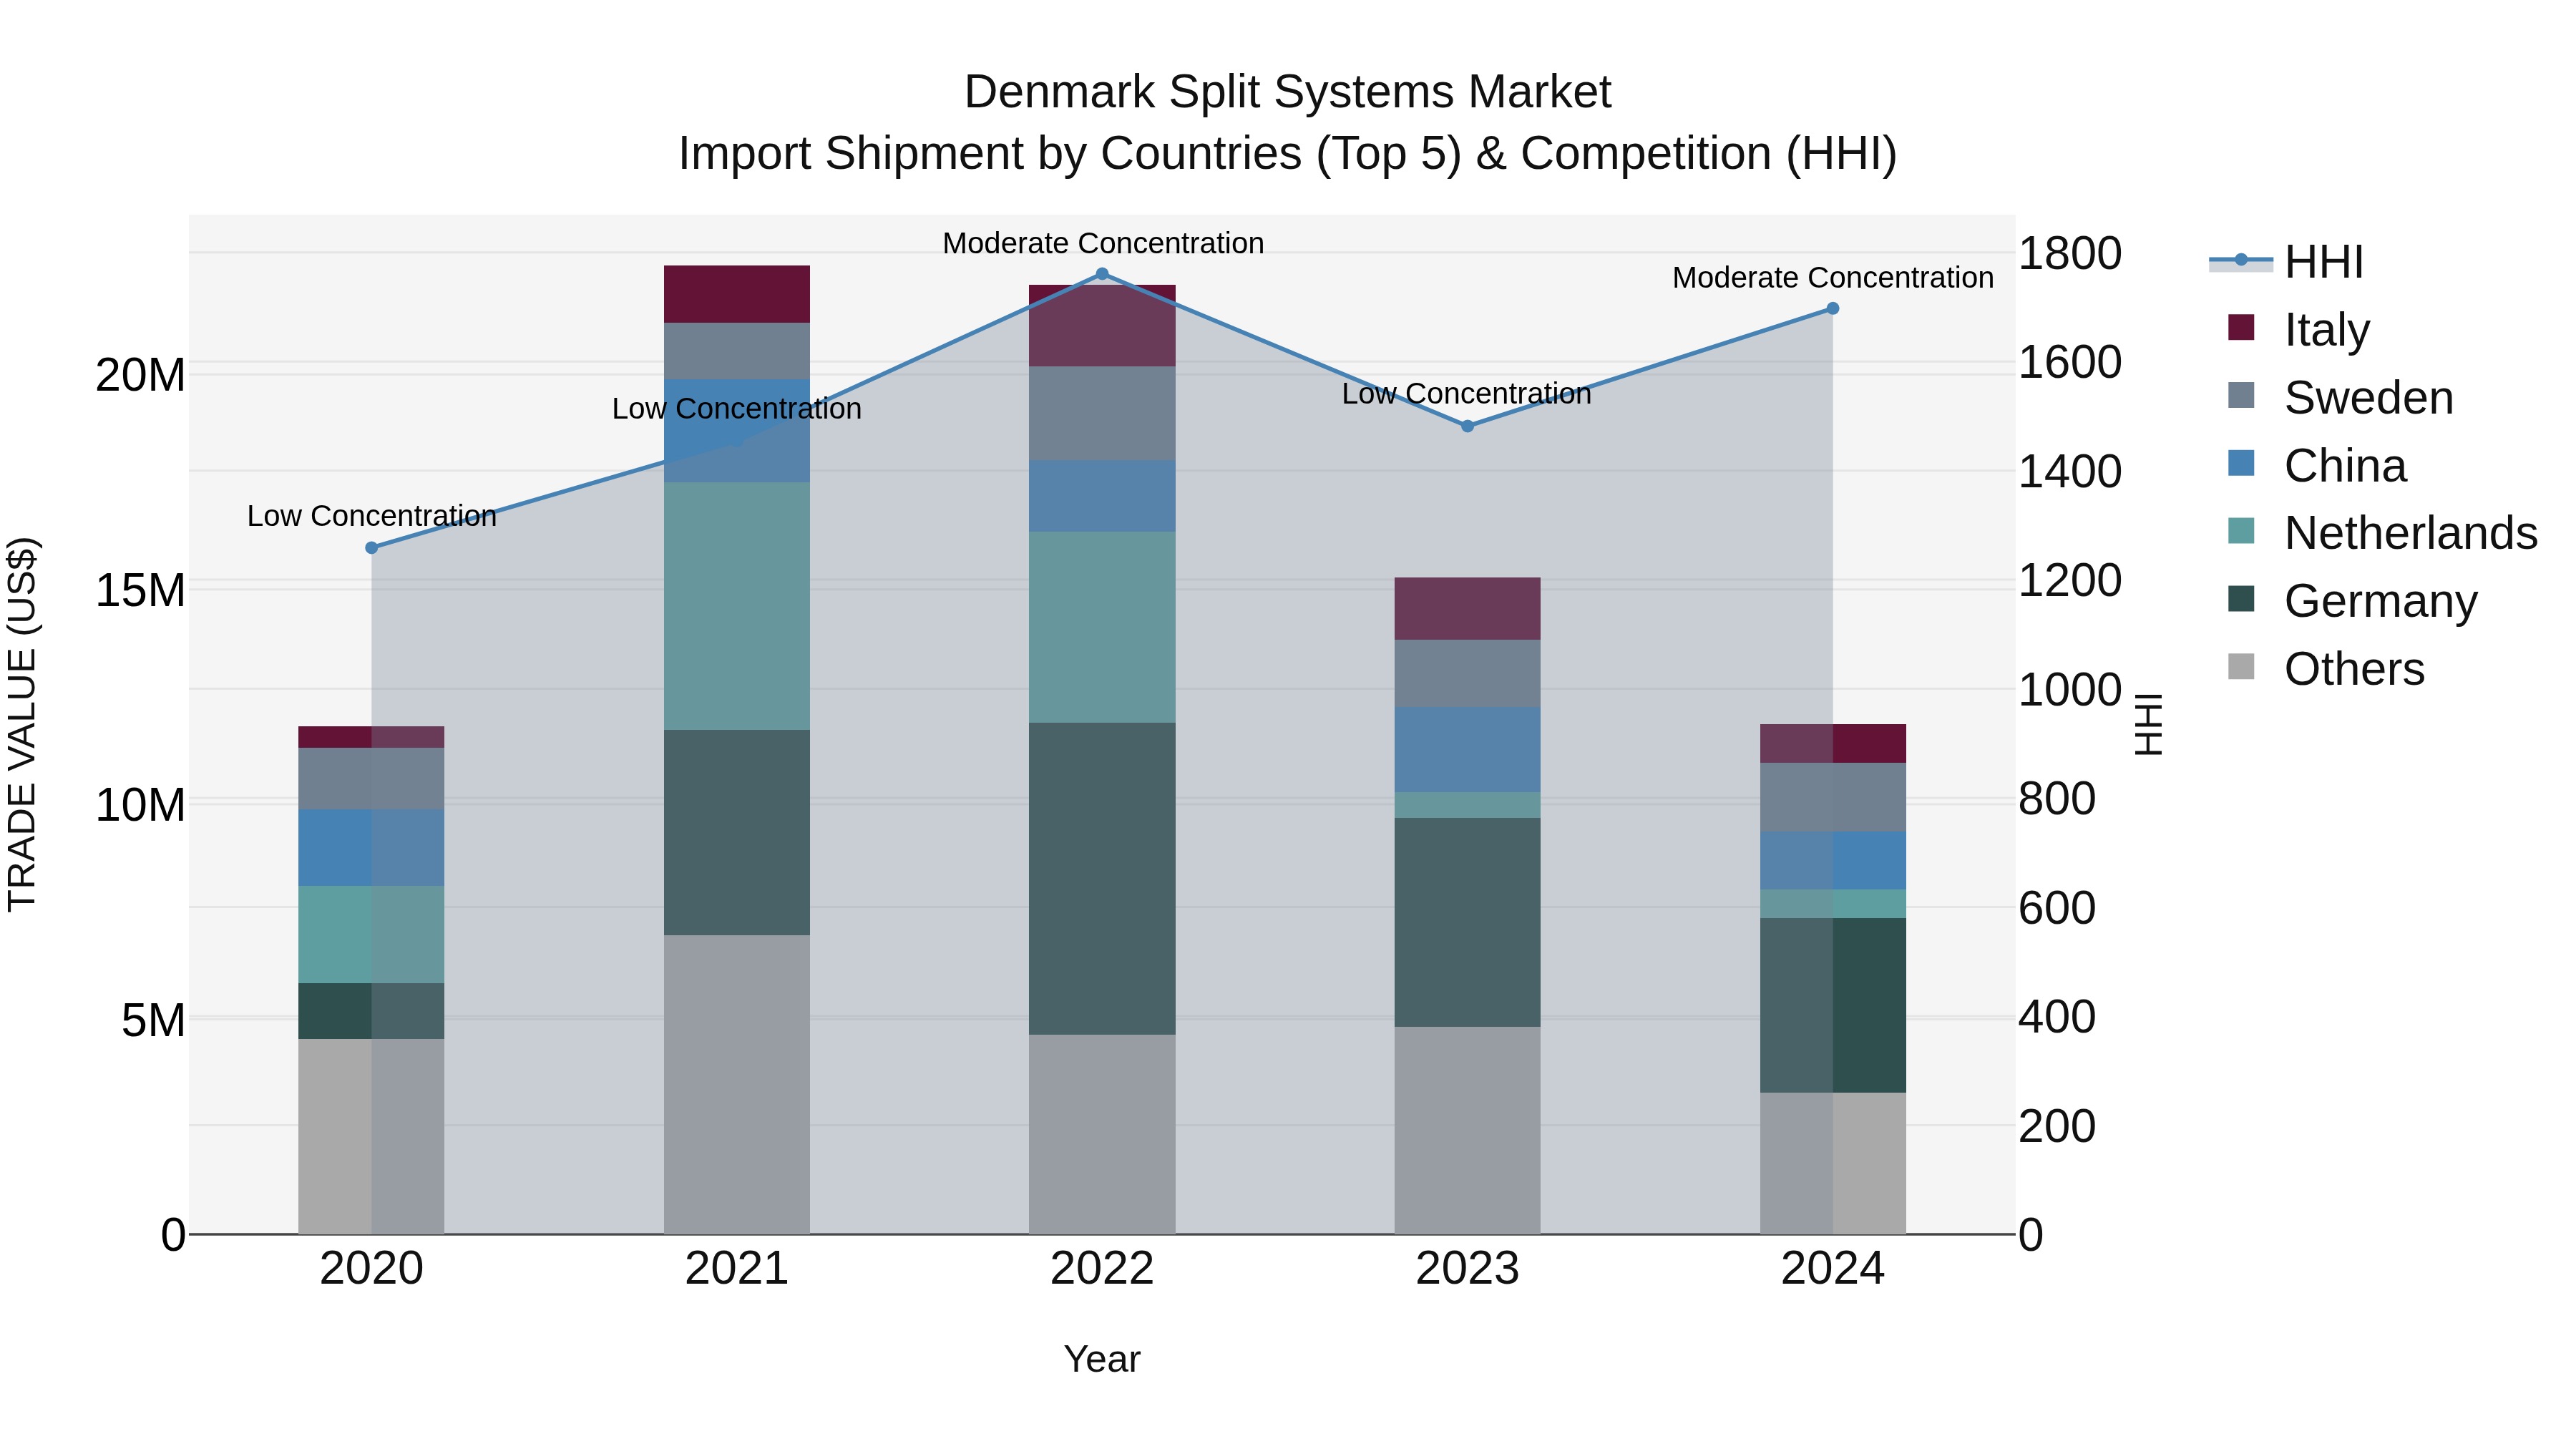Image resolution: width=2576 pixels, height=1449 pixels.
Task: Click the 2024 Germany bar segment
Action: pyautogui.click(x=1832, y=1005)
